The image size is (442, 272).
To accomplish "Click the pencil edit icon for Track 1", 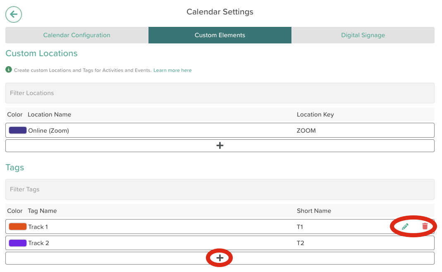I will point(405,226).
